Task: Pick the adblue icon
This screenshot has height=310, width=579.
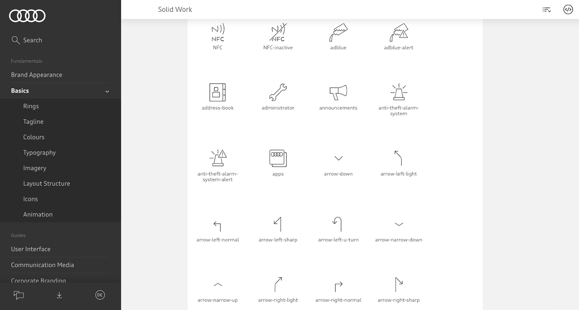Action: click(338, 32)
